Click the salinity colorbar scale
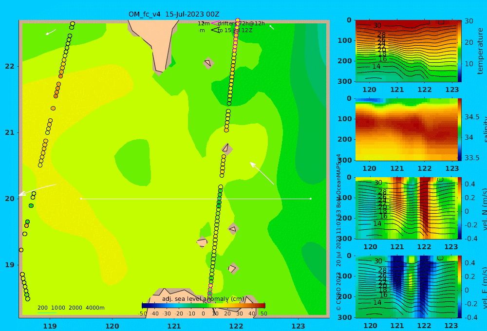Viewport: 487px width, 331px height. pos(459,129)
